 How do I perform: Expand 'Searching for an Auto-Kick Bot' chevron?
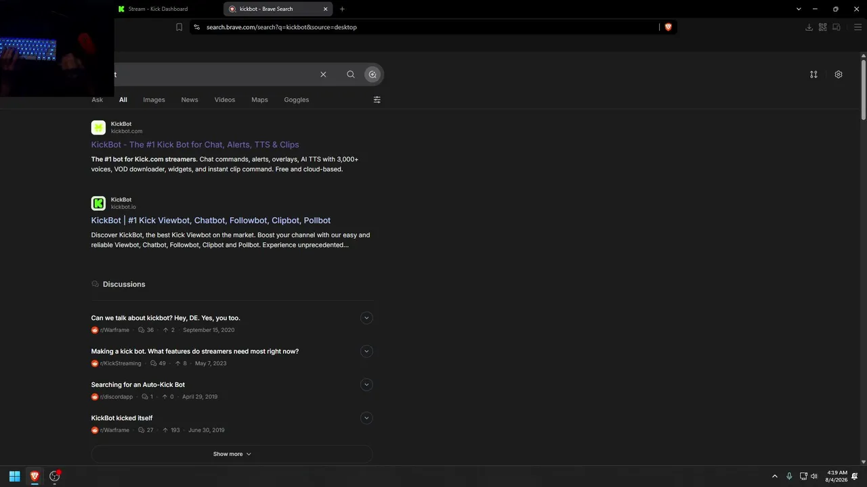[x=366, y=385]
